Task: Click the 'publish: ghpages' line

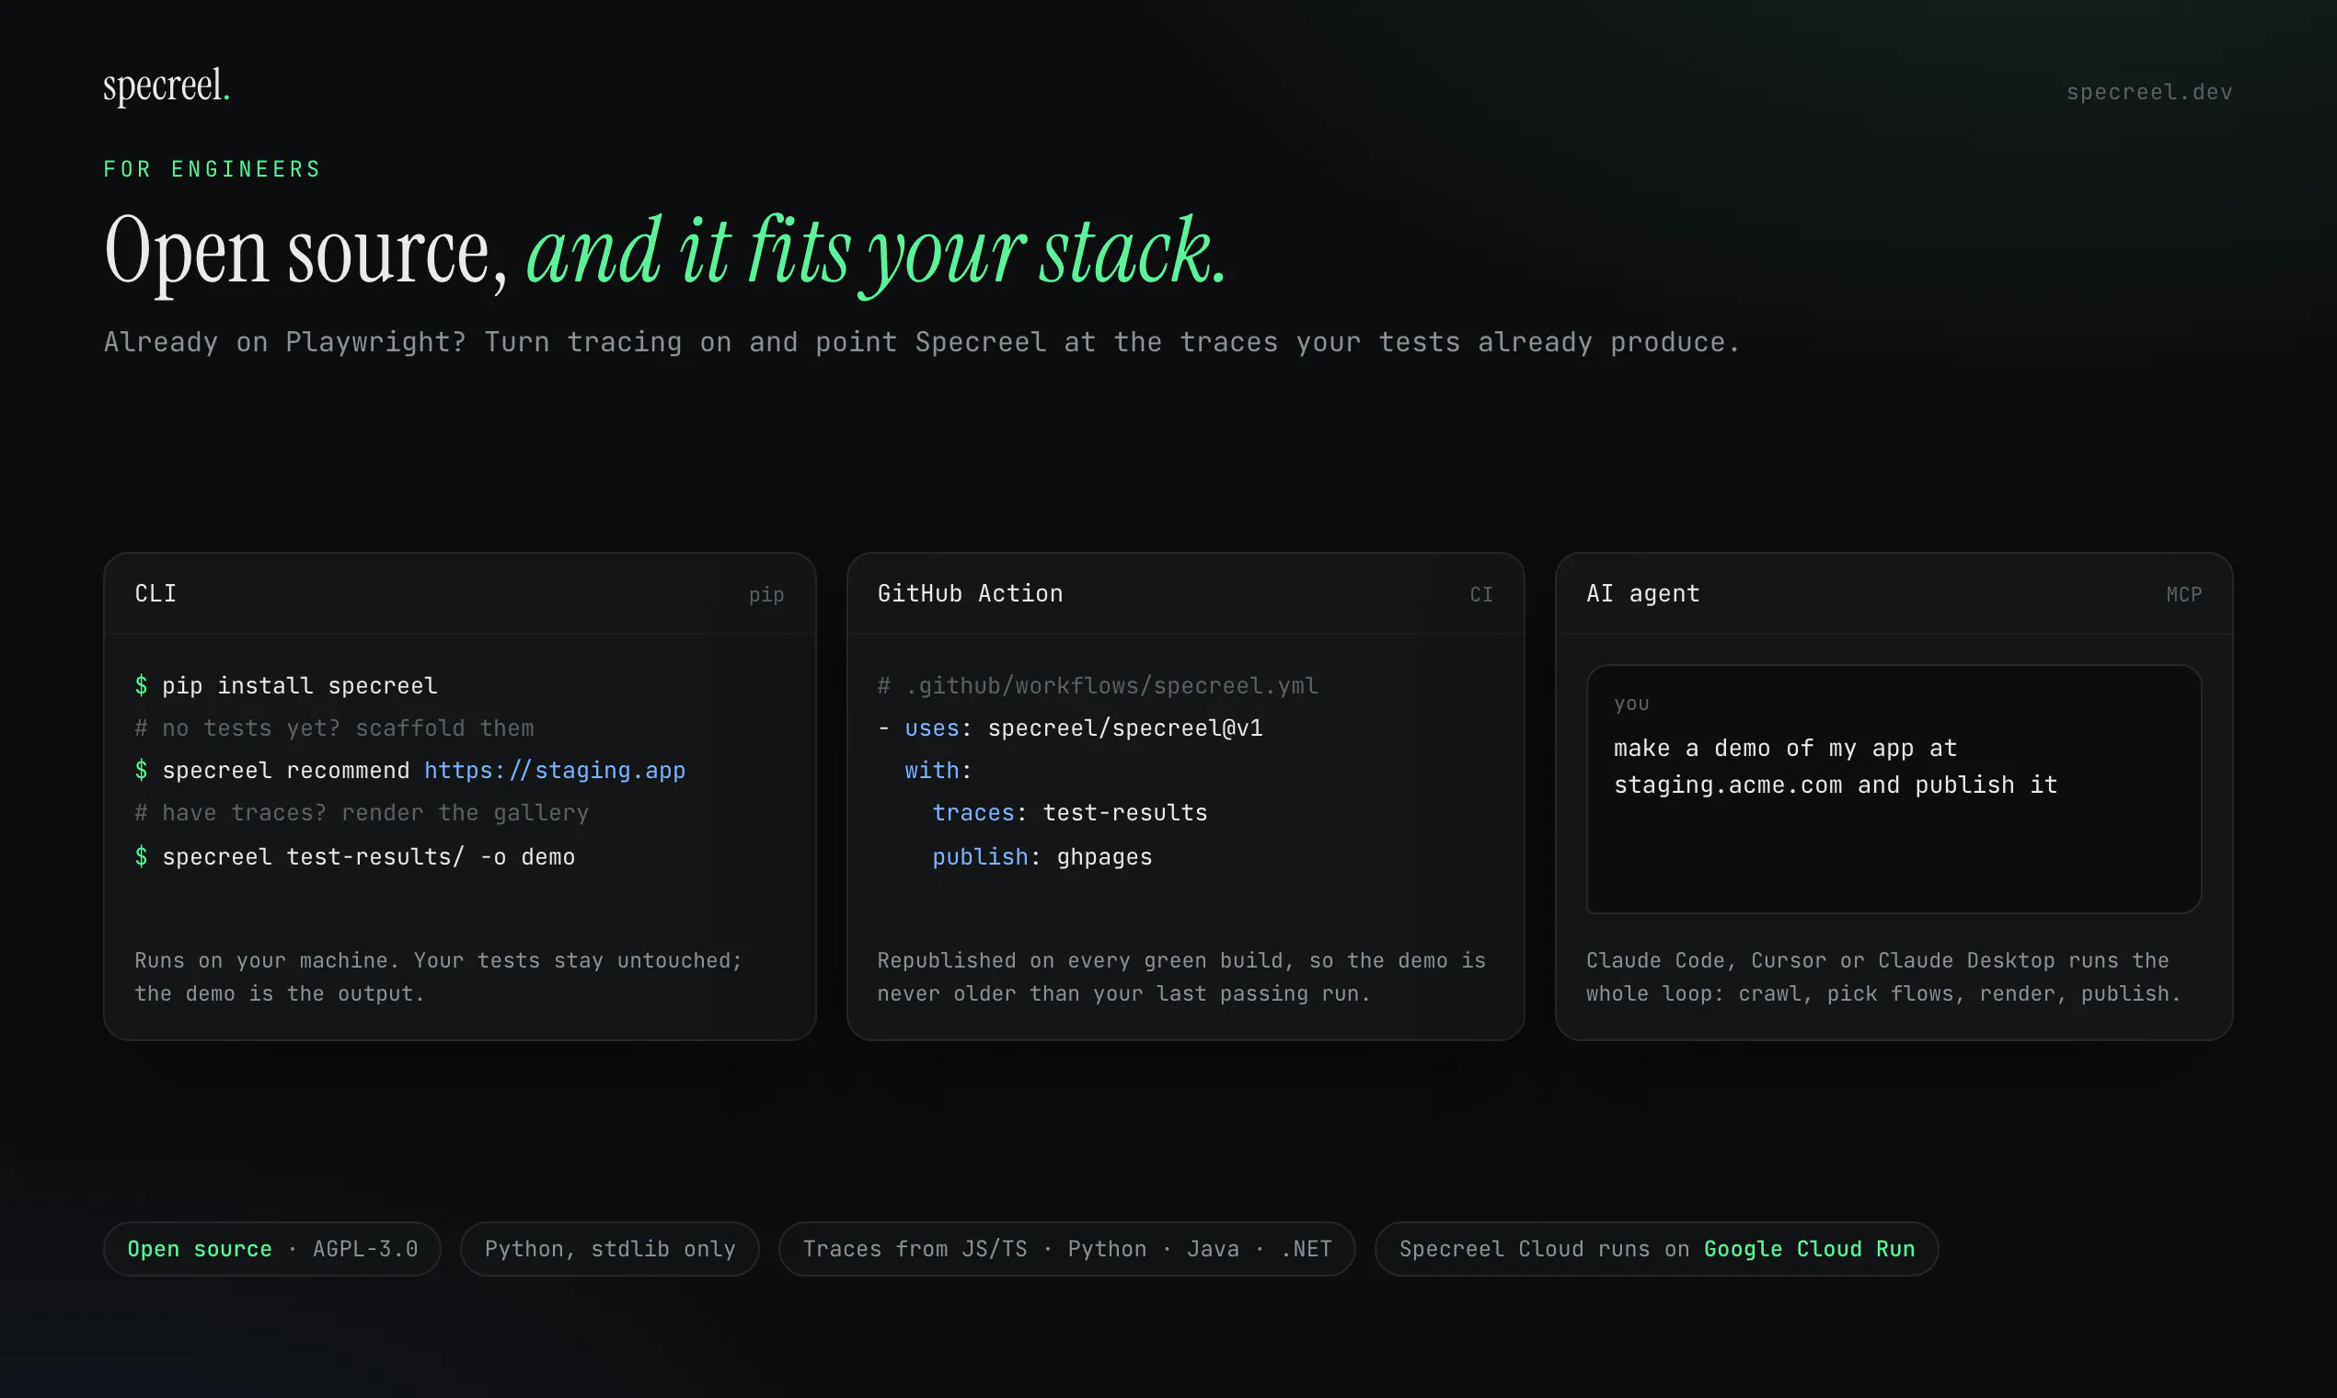Action: coord(1042,857)
